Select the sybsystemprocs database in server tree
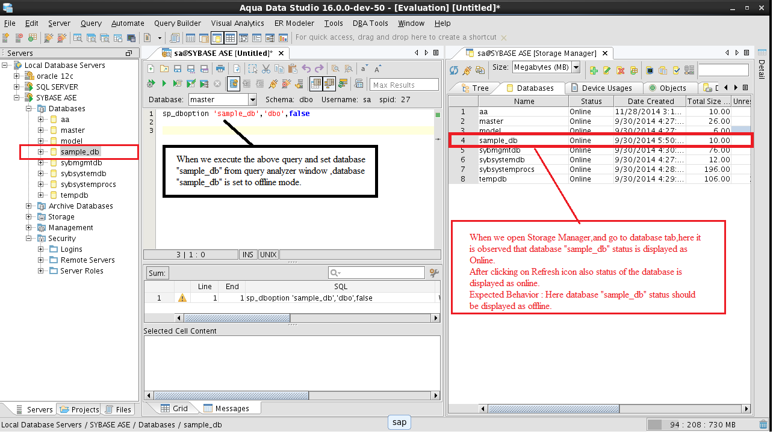Viewport: 773px width, 434px height. click(88, 184)
